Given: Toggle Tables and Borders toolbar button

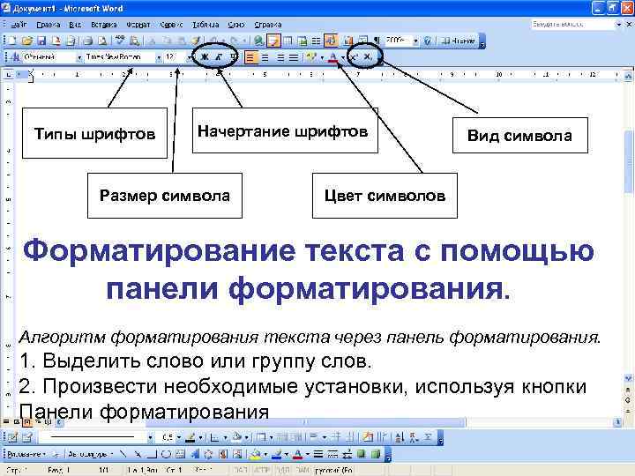Looking at the screenshot, I should 273,41.
